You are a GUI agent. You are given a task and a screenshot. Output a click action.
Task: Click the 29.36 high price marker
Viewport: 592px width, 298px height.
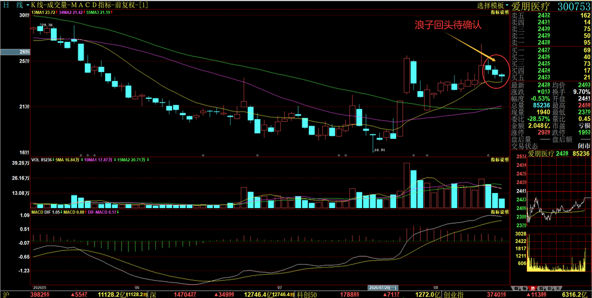pyautogui.click(x=47, y=25)
